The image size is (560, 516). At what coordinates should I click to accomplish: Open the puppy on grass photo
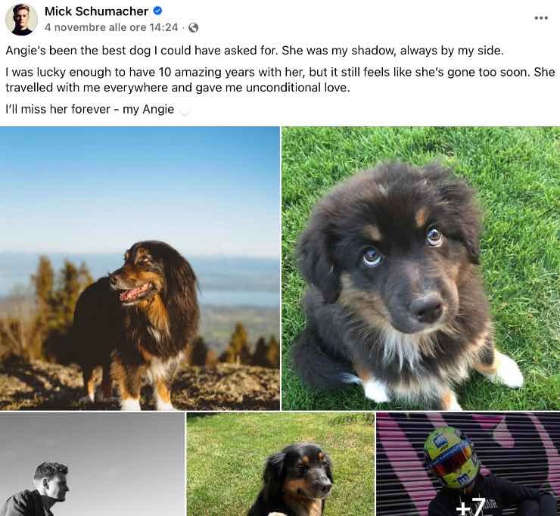click(x=421, y=269)
